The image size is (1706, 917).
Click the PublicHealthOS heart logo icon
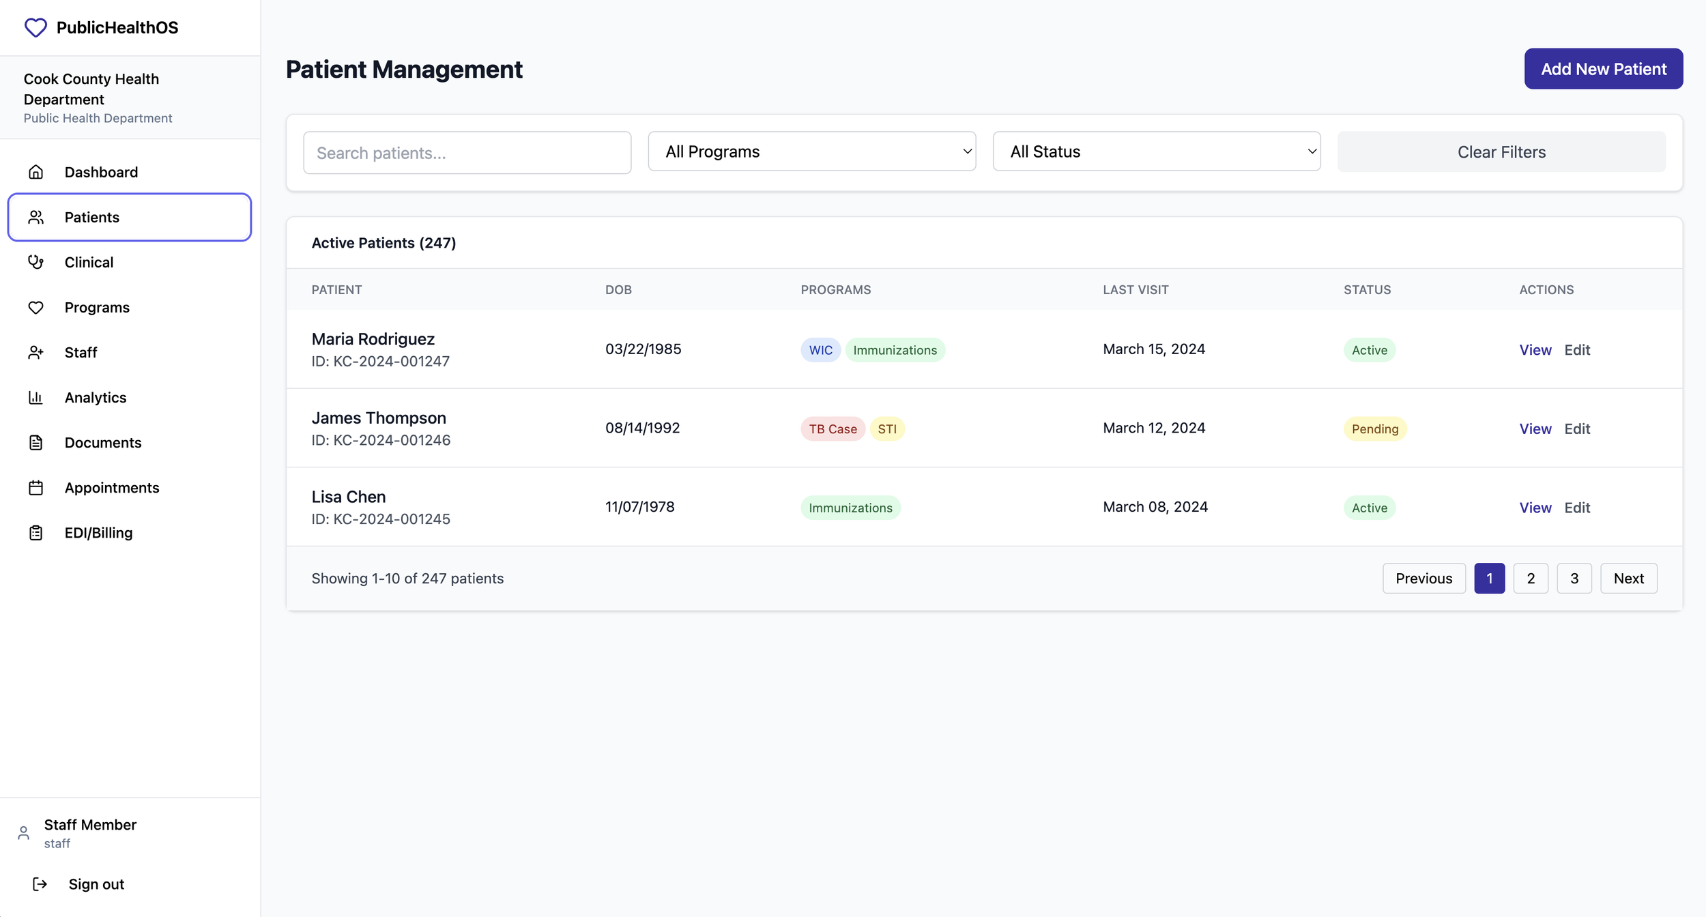pyautogui.click(x=35, y=27)
